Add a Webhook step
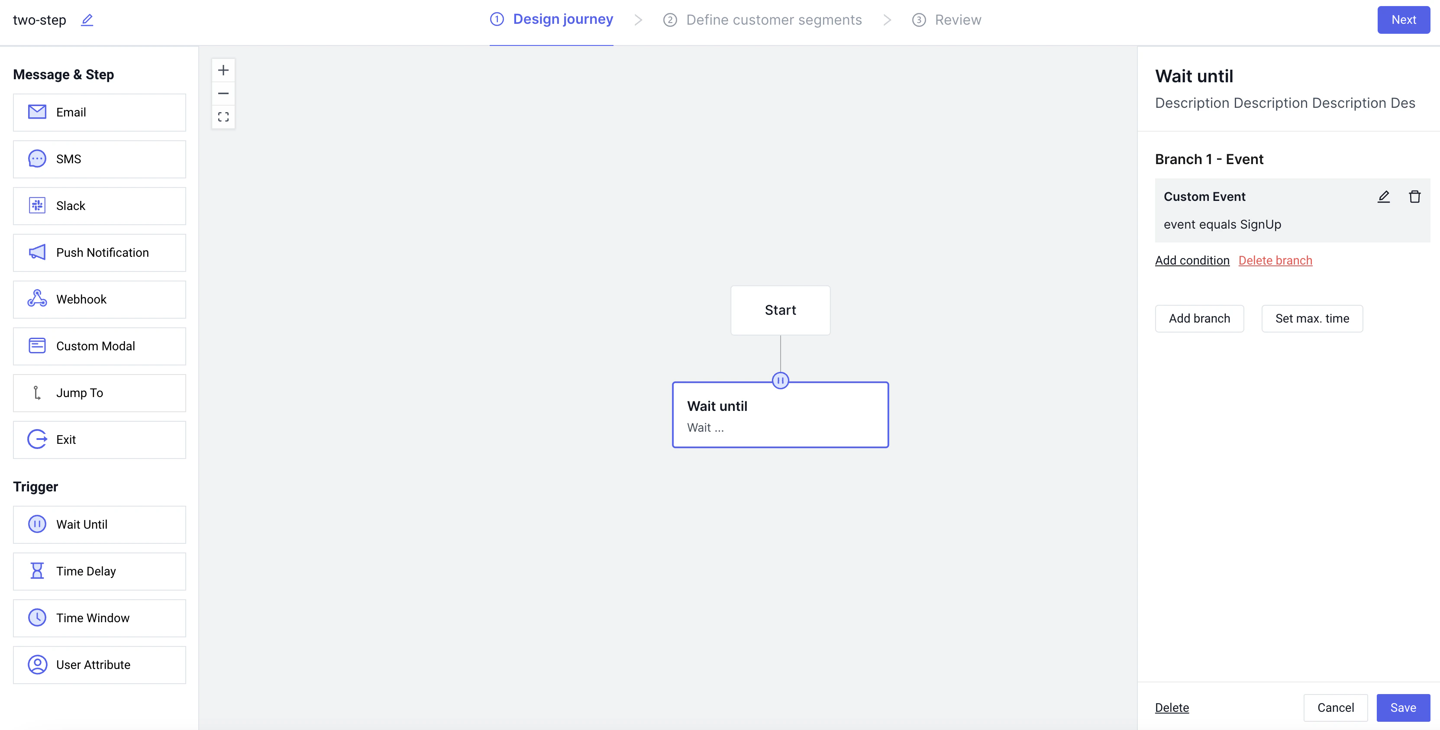The width and height of the screenshot is (1440, 730). coord(99,299)
